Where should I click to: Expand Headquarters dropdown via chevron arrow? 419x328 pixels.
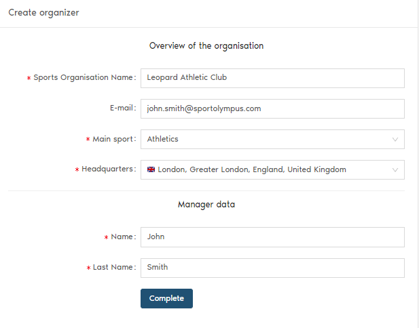(x=395, y=170)
